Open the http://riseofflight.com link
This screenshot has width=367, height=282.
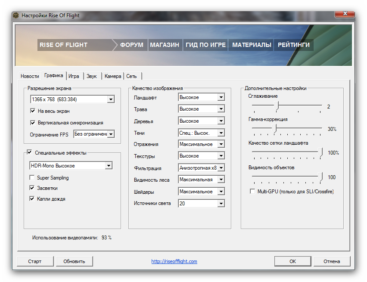pyautogui.click(x=174, y=261)
